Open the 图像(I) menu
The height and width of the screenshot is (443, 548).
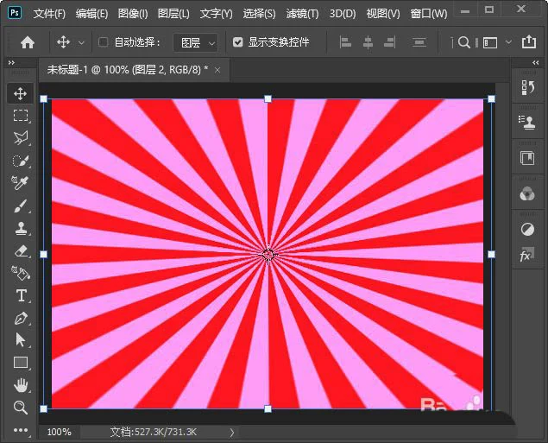coord(133,14)
